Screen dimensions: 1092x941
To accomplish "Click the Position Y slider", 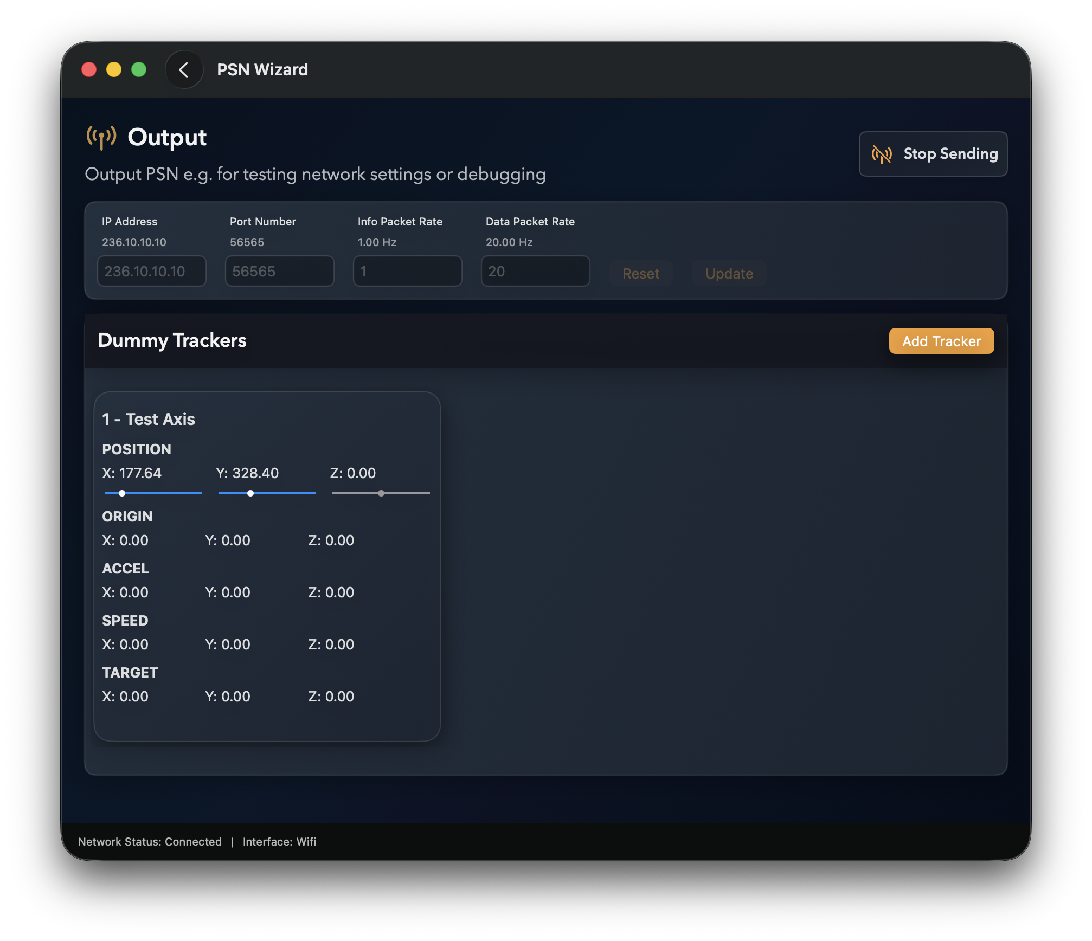I will point(267,493).
